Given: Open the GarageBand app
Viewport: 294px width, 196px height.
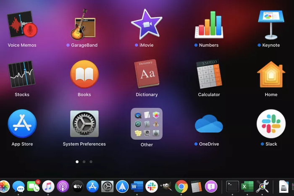Looking at the screenshot, I should tap(83, 24).
